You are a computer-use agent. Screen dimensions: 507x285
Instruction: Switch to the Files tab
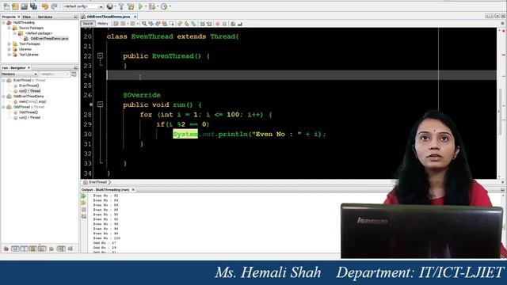26,17
